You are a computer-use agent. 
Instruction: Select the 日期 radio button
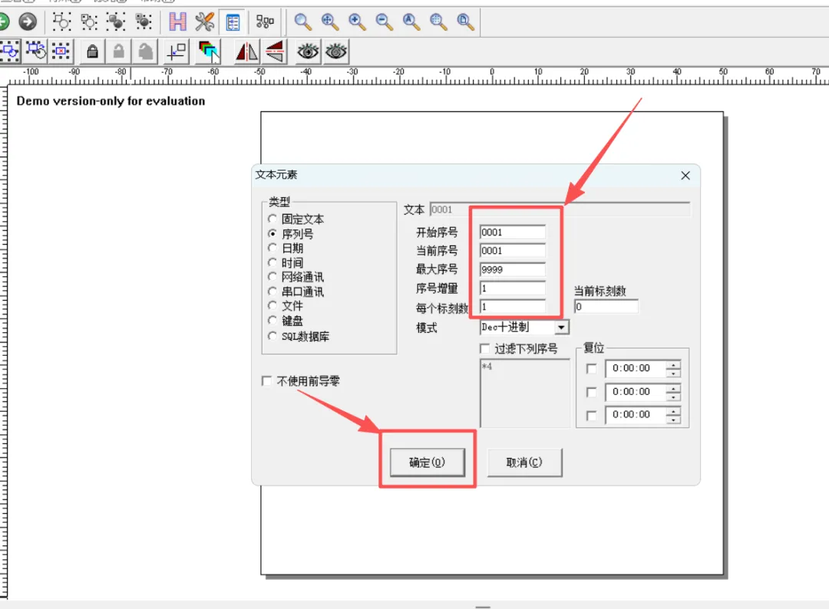pyautogui.click(x=272, y=248)
